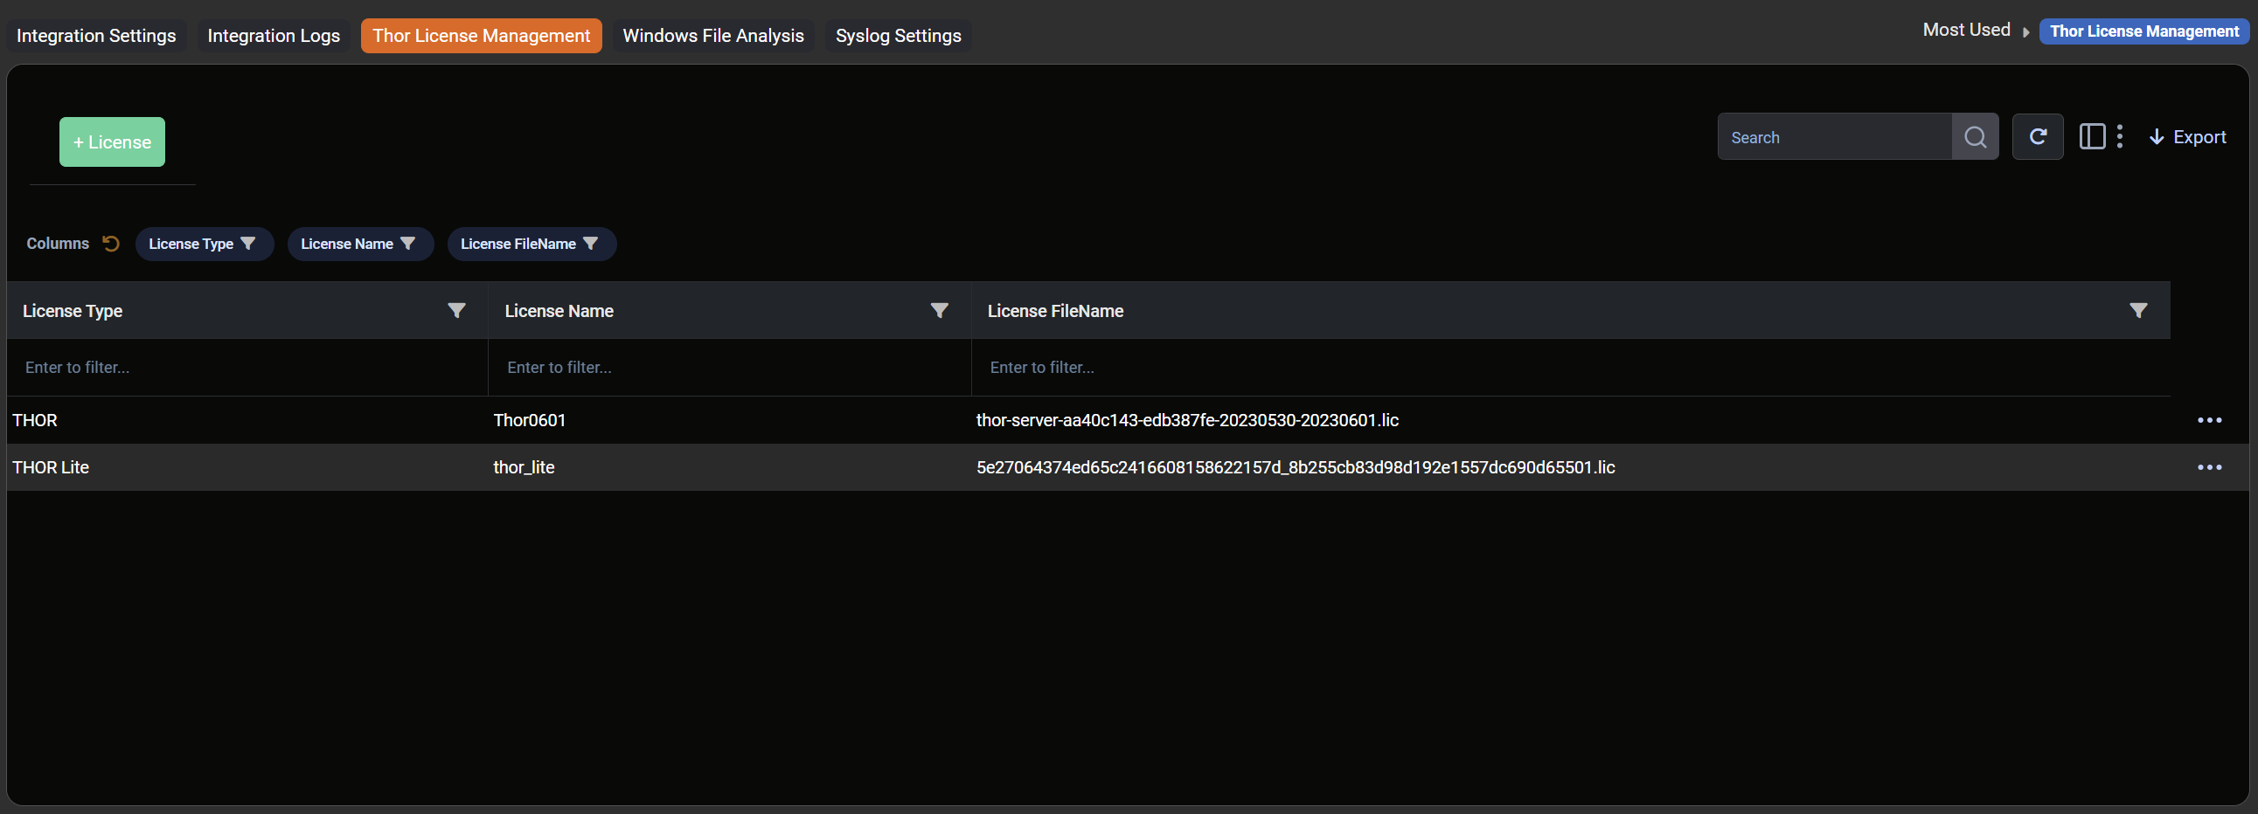The image size is (2258, 814).
Task: Click filter icon in License Type header
Action: point(455,310)
